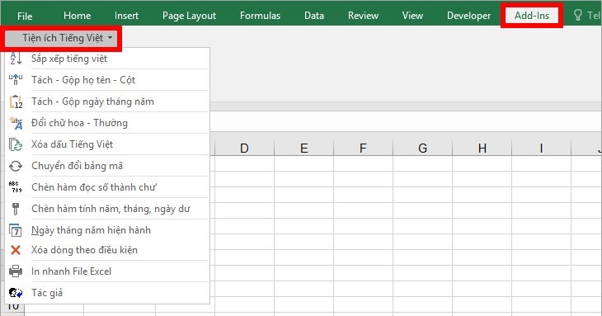Switch to the View ribbon tab
Viewport: 602px width, 316px height.
click(412, 16)
